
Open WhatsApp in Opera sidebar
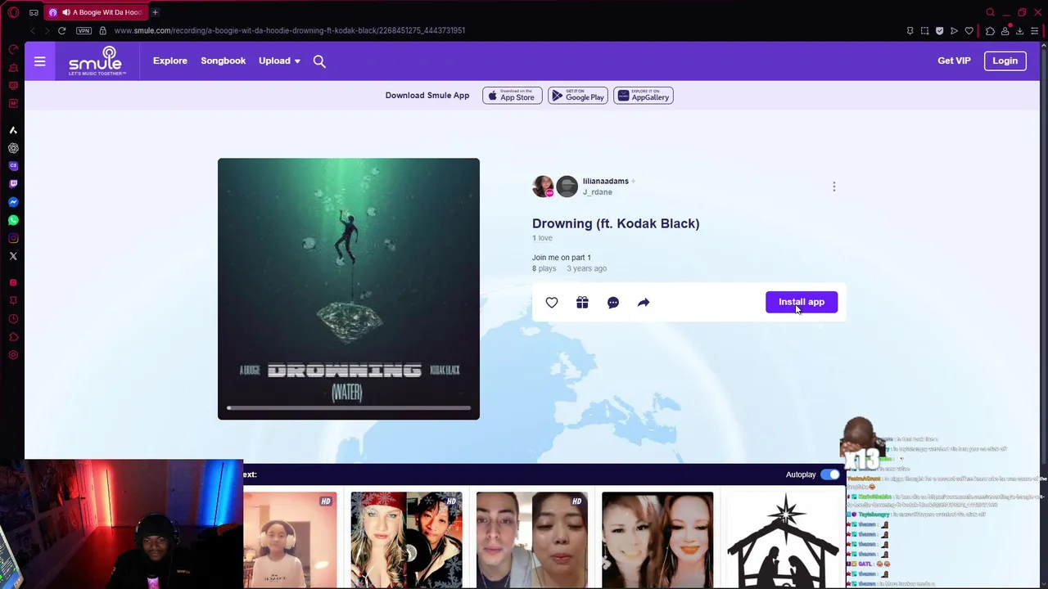tap(13, 220)
